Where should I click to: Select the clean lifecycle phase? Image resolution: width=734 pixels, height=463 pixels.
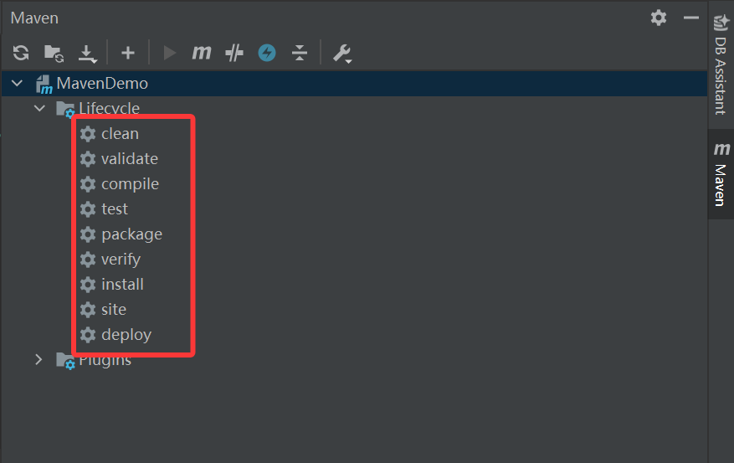tap(120, 134)
